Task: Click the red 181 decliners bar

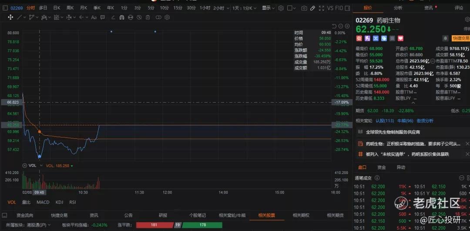Action: coord(154,225)
